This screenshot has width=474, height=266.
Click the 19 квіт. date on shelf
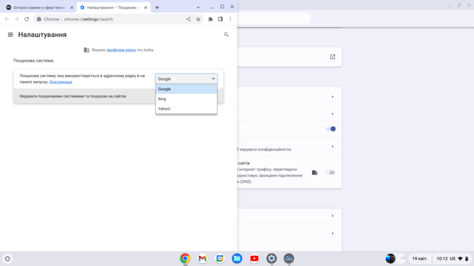[420, 259]
